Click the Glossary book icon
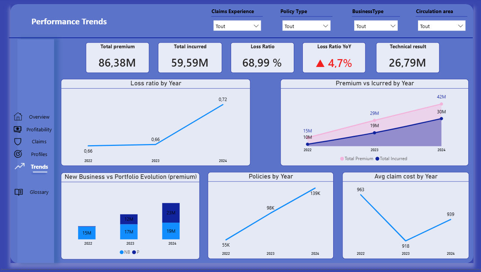Screen dimensions: 481x272 click(18, 192)
